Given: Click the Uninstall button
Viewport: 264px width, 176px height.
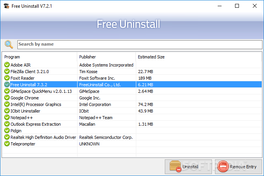Looking at the screenshot, I should pyautogui.click(x=188, y=167).
